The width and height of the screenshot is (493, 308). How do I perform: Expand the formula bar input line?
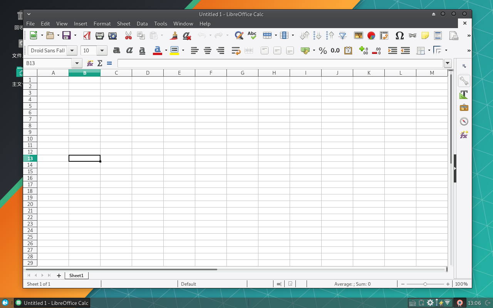(x=448, y=63)
